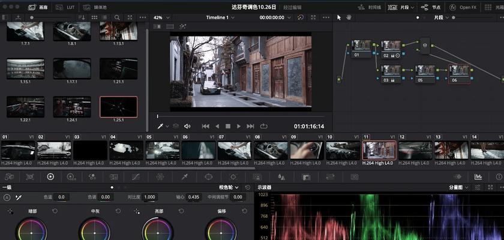Skip to the previous clip in viewer transport
This screenshot has width=504, height=240.
click(x=205, y=126)
